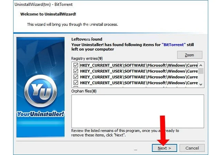Viewport: 221px width, 155px height.
Task: Click the Zoom button
Action: pos(190,55)
